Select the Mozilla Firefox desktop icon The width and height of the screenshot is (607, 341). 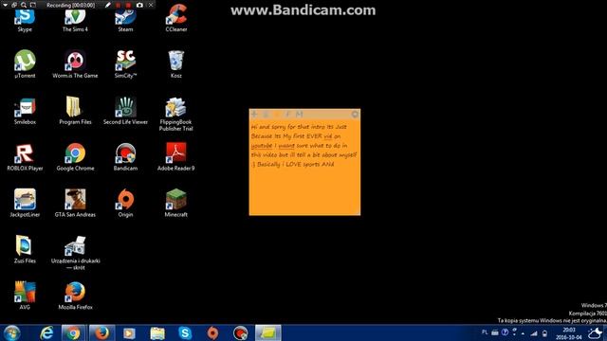75,296
